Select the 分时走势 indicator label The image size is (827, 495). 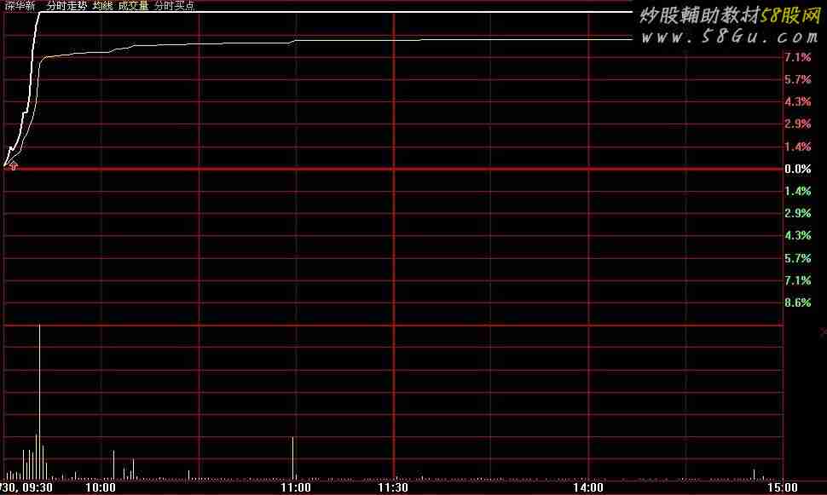pyautogui.click(x=67, y=6)
